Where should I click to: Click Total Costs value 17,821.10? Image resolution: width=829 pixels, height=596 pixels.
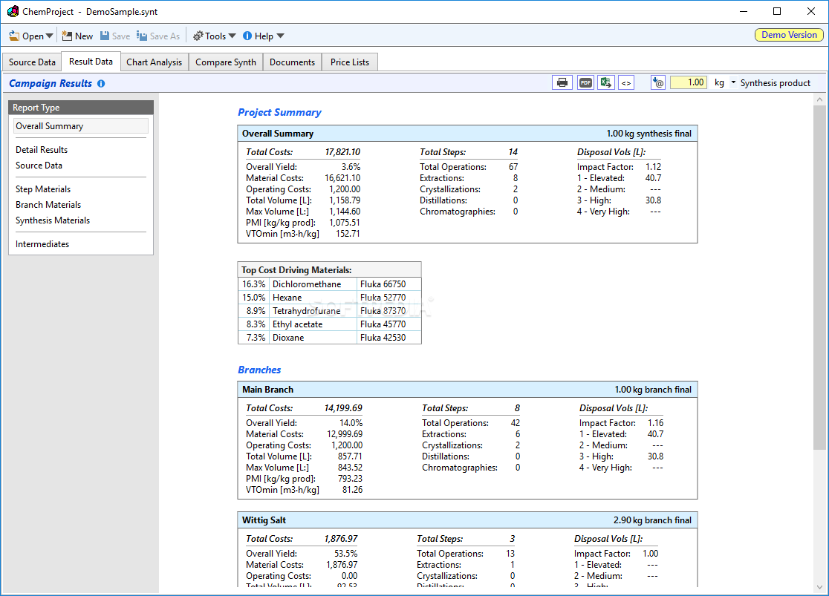click(342, 152)
